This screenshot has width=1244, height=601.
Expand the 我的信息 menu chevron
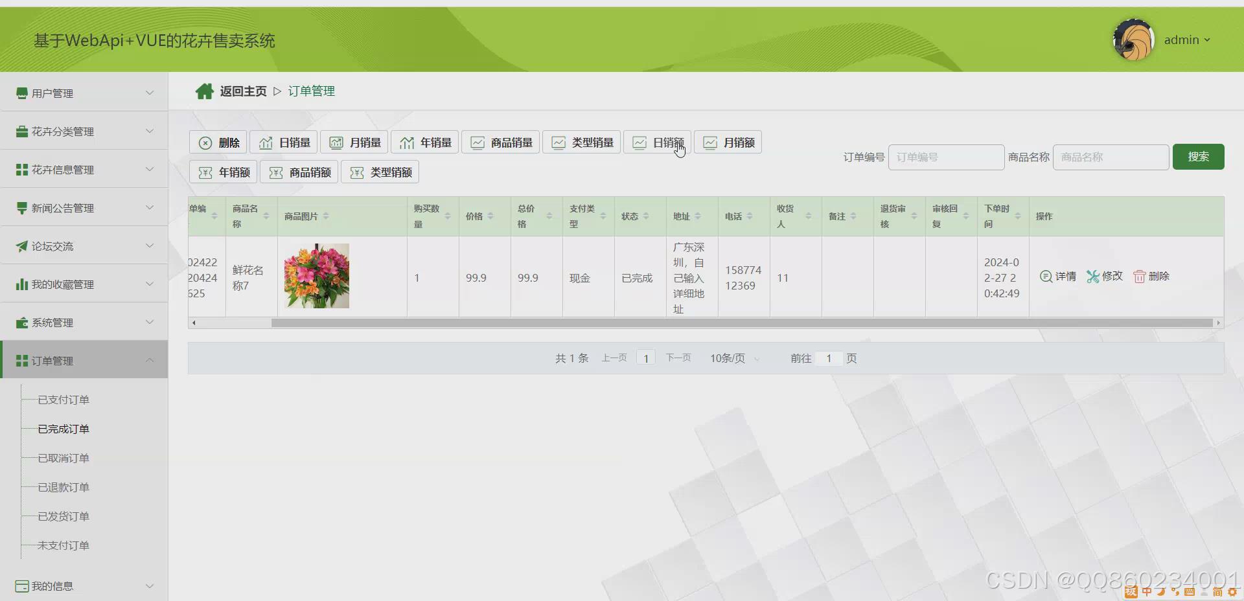click(x=150, y=585)
